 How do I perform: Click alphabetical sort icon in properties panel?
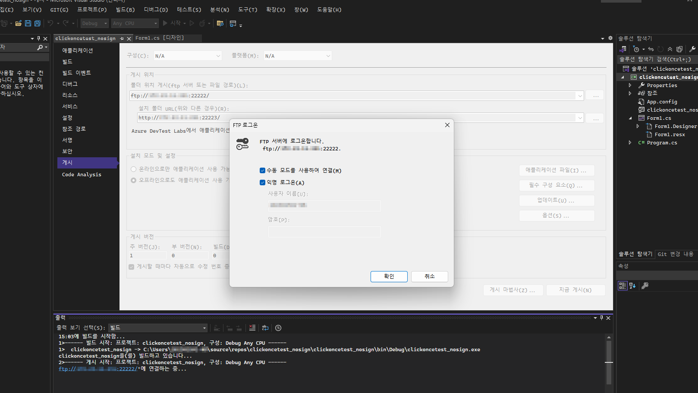coord(632,285)
